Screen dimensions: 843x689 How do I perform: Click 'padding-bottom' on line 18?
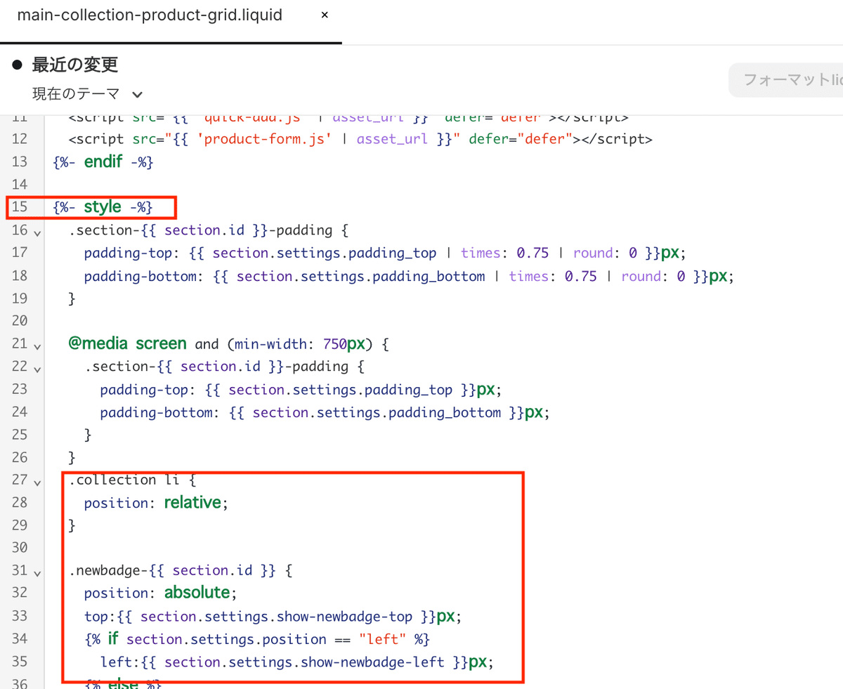pyautogui.click(x=140, y=276)
